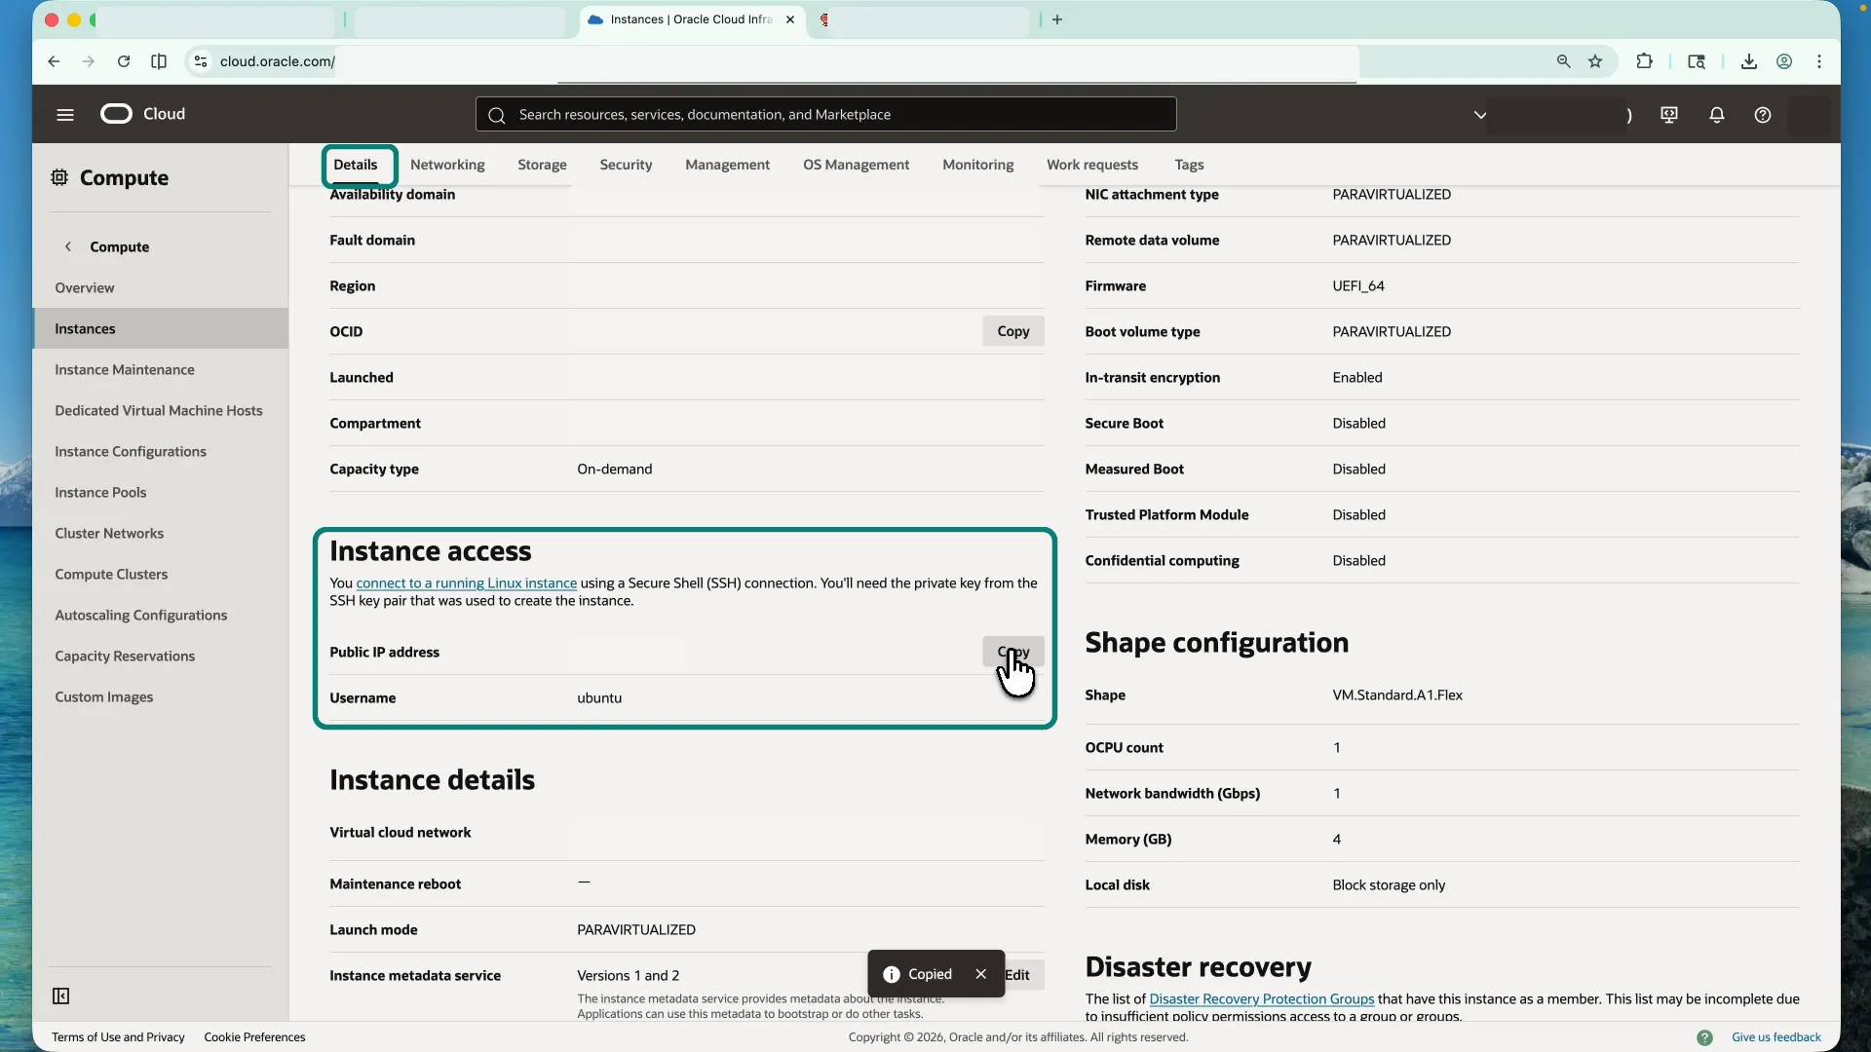1871x1052 pixels.
Task: Click the Oracle Cloud logo
Action: (x=142, y=114)
